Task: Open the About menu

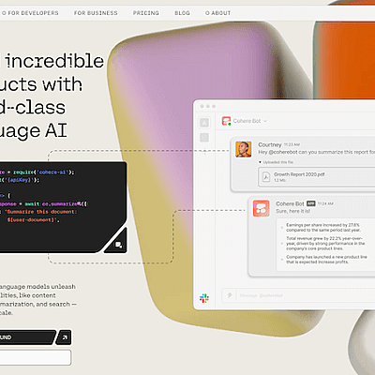Action: 217,13
